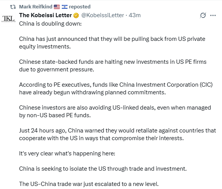
Task: Click the paragraph about Chinese state-backed funds
Action: [x=113, y=66]
